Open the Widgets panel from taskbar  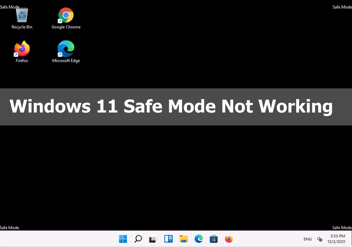[168, 239]
